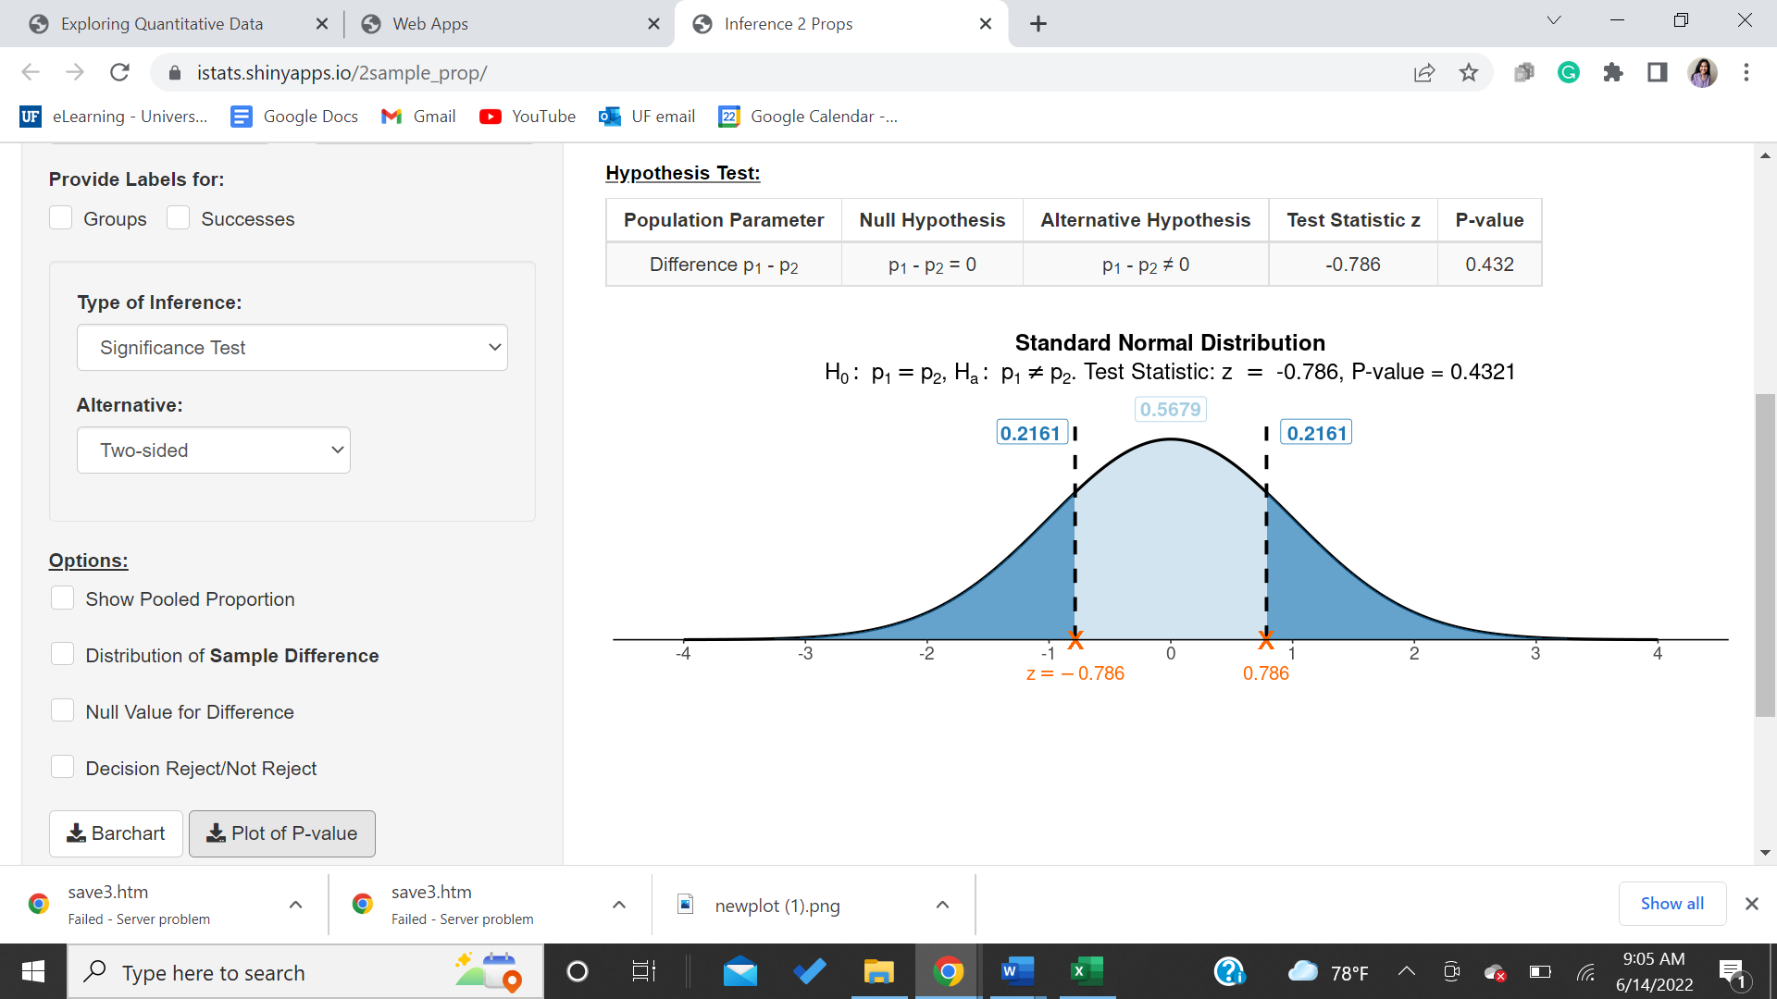Download the Plot of P-value
The height and width of the screenshot is (999, 1777).
click(x=281, y=833)
